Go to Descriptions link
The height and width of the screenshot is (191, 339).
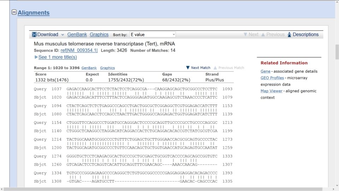click(x=305, y=34)
